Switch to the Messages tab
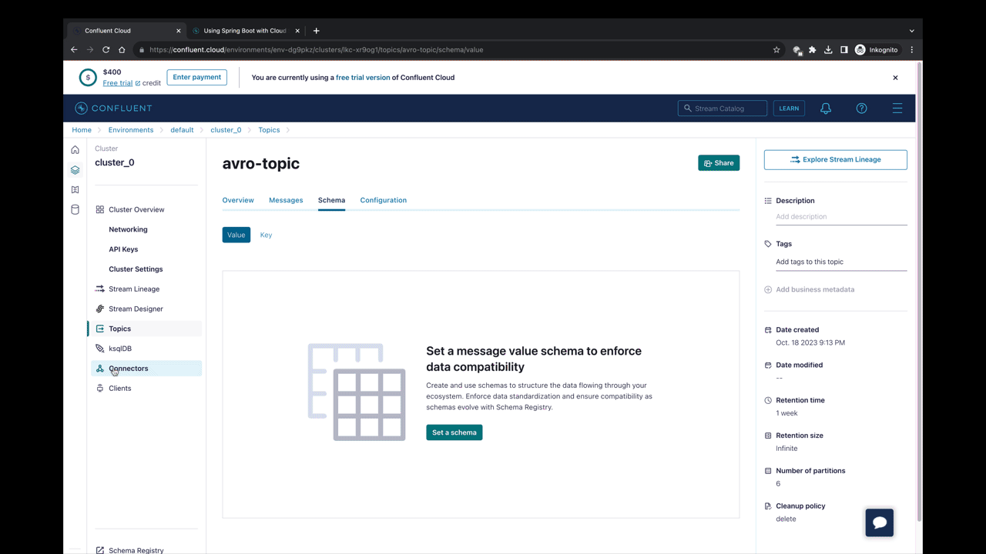 coord(286,200)
